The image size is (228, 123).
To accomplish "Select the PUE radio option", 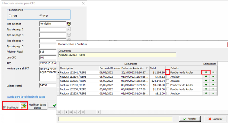I will tap(10, 16).
